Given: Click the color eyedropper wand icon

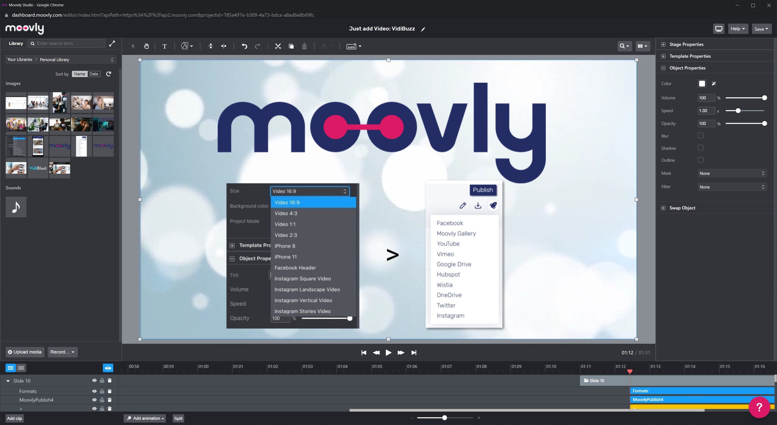Looking at the screenshot, I should (714, 84).
